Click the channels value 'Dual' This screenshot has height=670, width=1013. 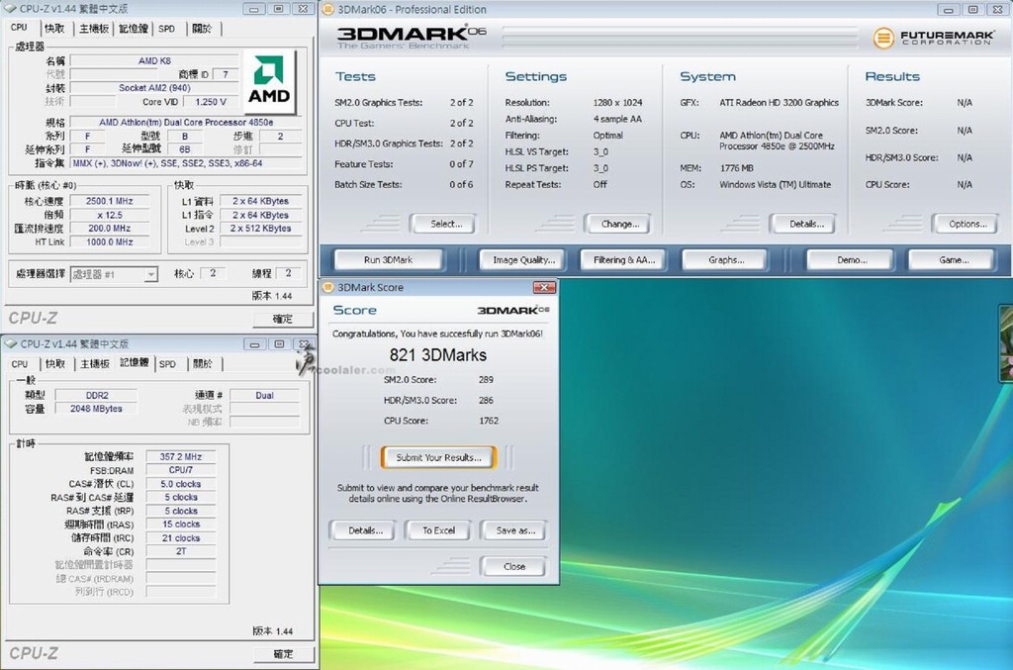click(x=264, y=396)
